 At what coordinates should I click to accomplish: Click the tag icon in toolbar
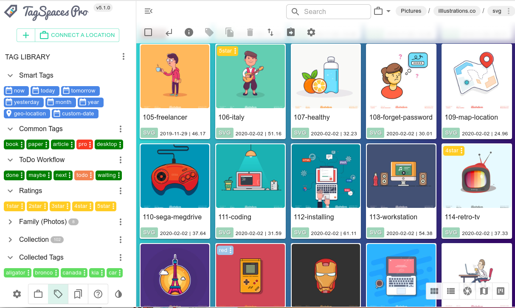tap(209, 32)
